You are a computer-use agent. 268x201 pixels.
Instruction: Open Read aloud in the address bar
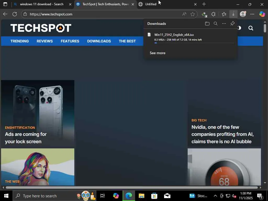click(184, 14)
